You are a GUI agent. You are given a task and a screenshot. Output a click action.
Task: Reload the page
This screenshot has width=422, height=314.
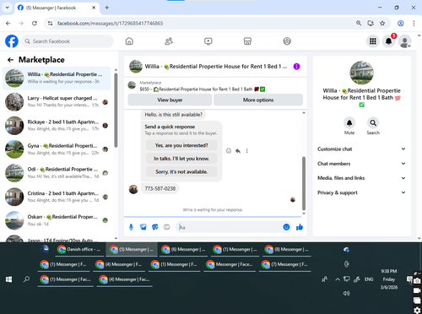coord(35,24)
